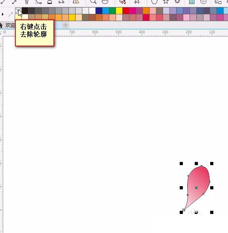Pick the dark navy blue swatch
This screenshot has height=233, width=228.
99,11
